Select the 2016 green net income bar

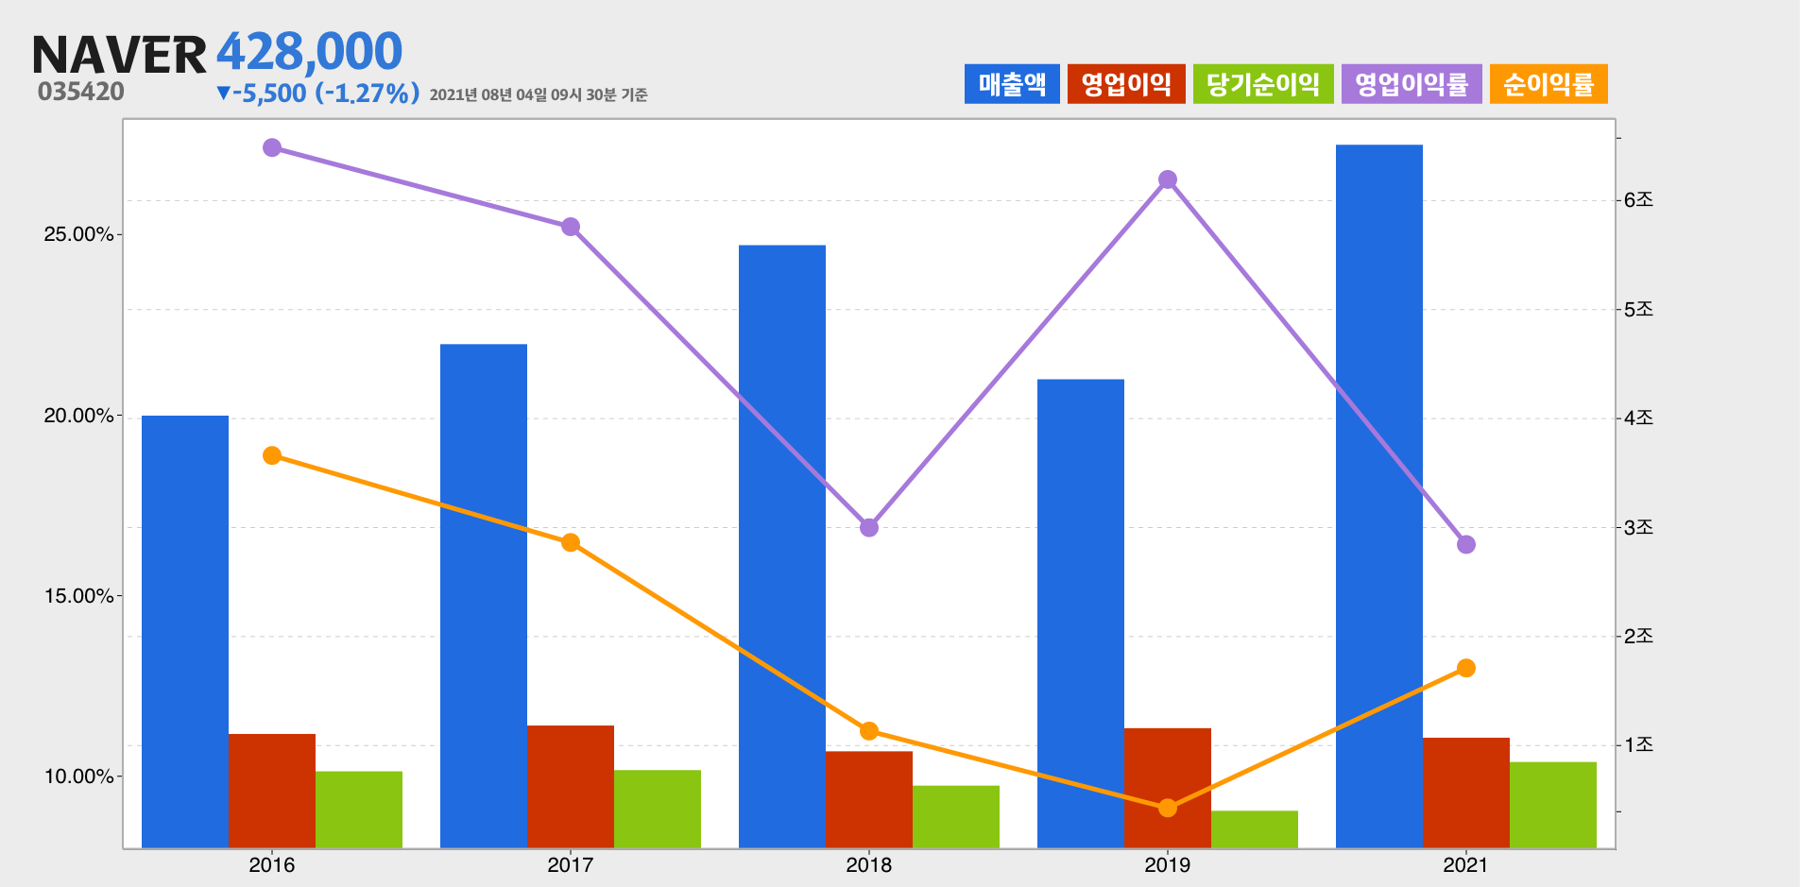pos(359,810)
